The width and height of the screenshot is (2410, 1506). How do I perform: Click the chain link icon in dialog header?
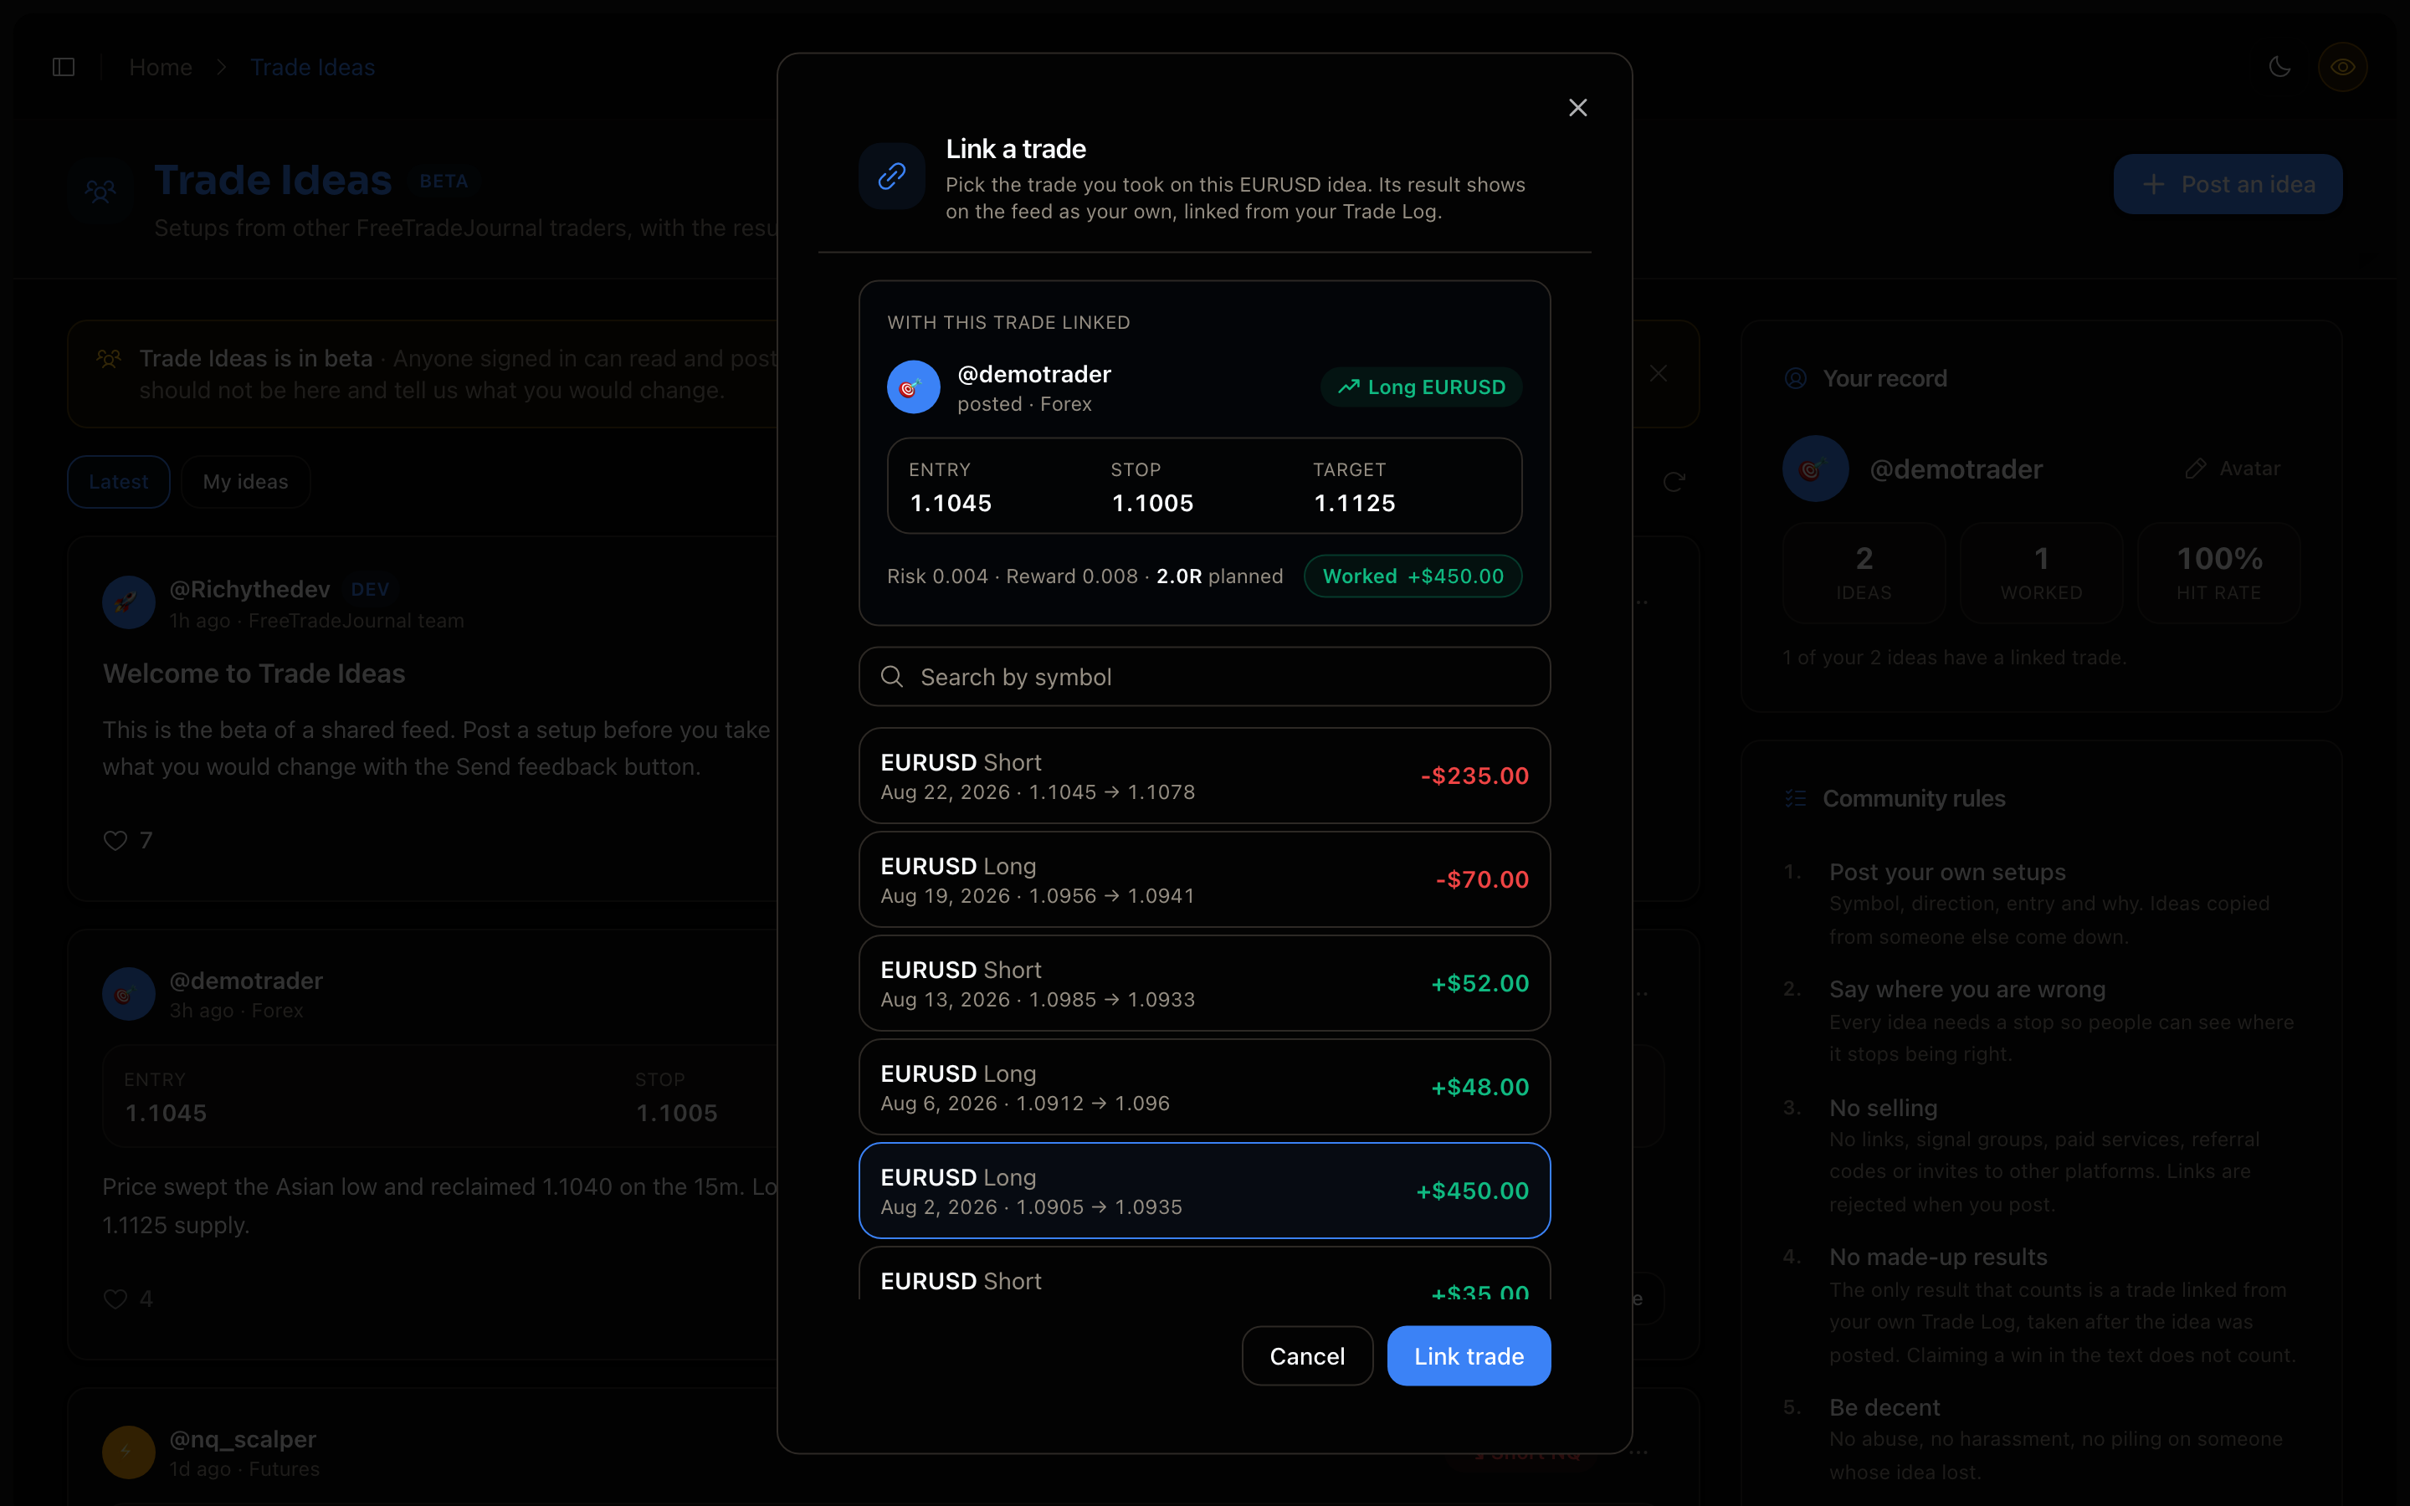click(891, 177)
